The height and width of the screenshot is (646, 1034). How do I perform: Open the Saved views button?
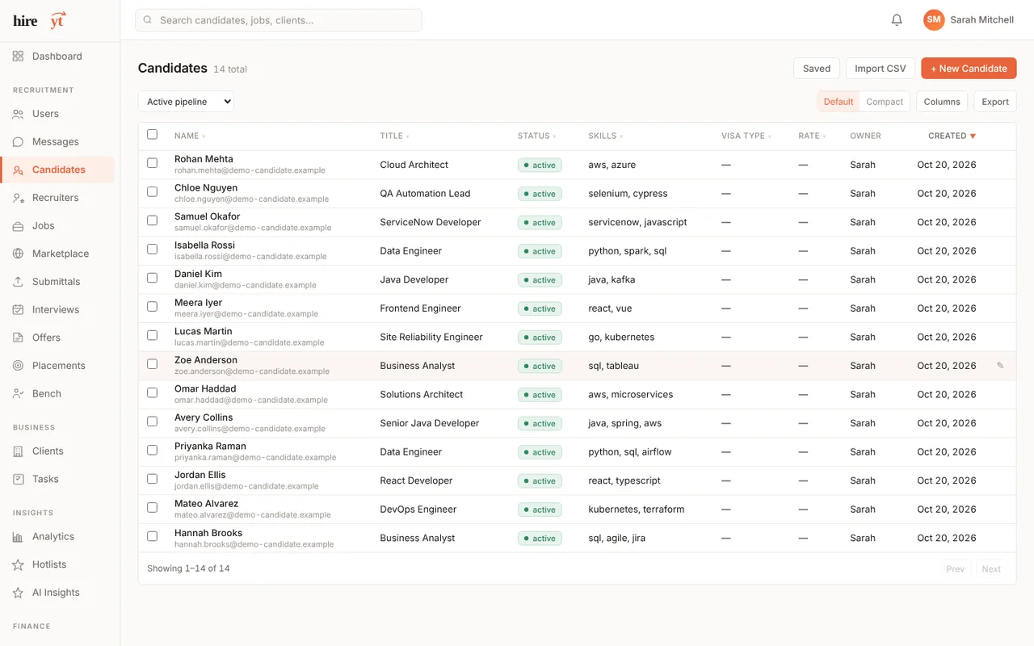pos(817,69)
